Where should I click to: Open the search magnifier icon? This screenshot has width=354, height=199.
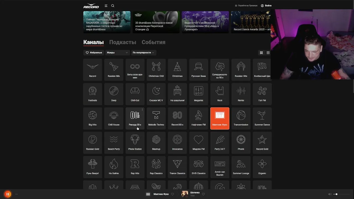point(113,6)
